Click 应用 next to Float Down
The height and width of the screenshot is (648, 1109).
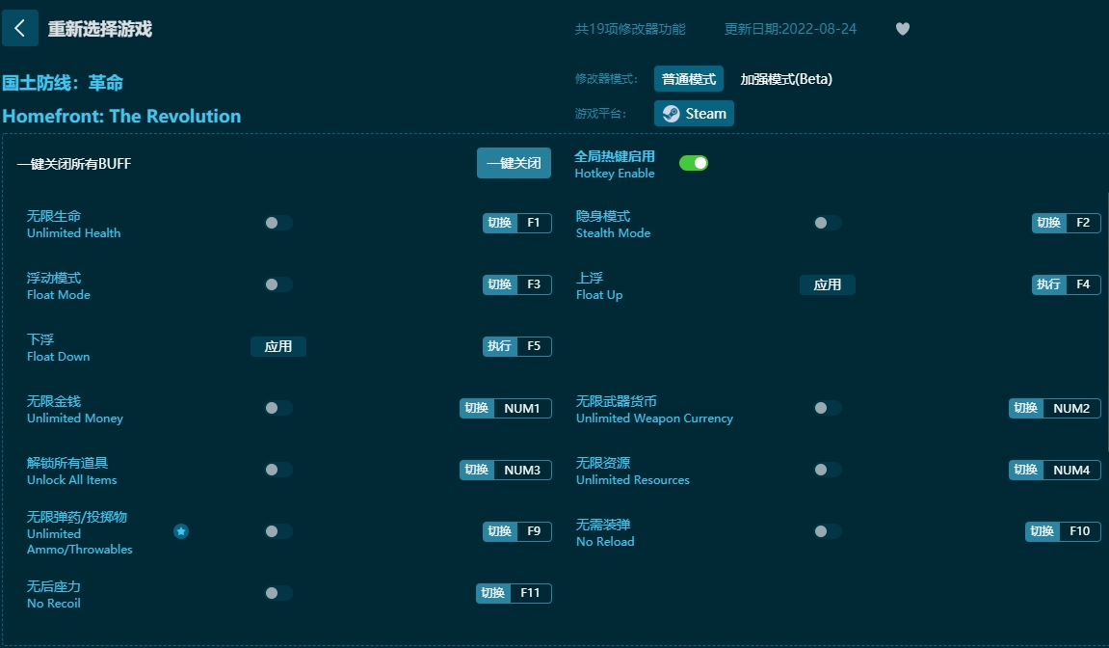pyautogui.click(x=278, y=346)
